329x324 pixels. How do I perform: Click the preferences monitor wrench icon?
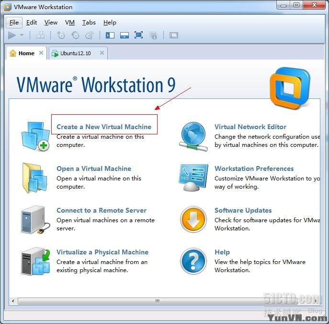click(x=193, y=178)
